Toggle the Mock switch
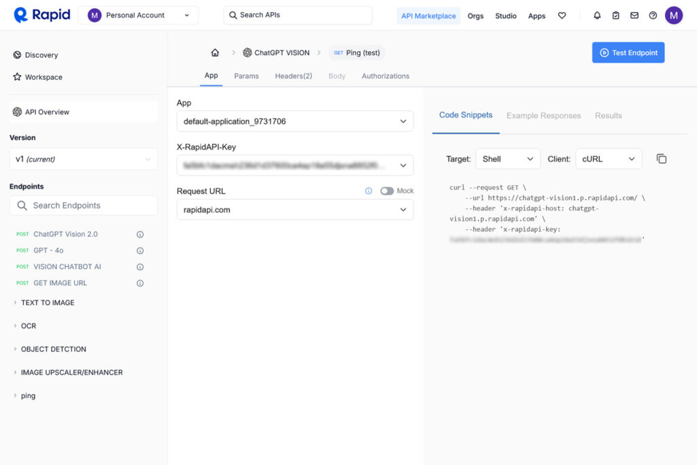The width and height of the screenshot is (697, 465). tap(387, 191)
